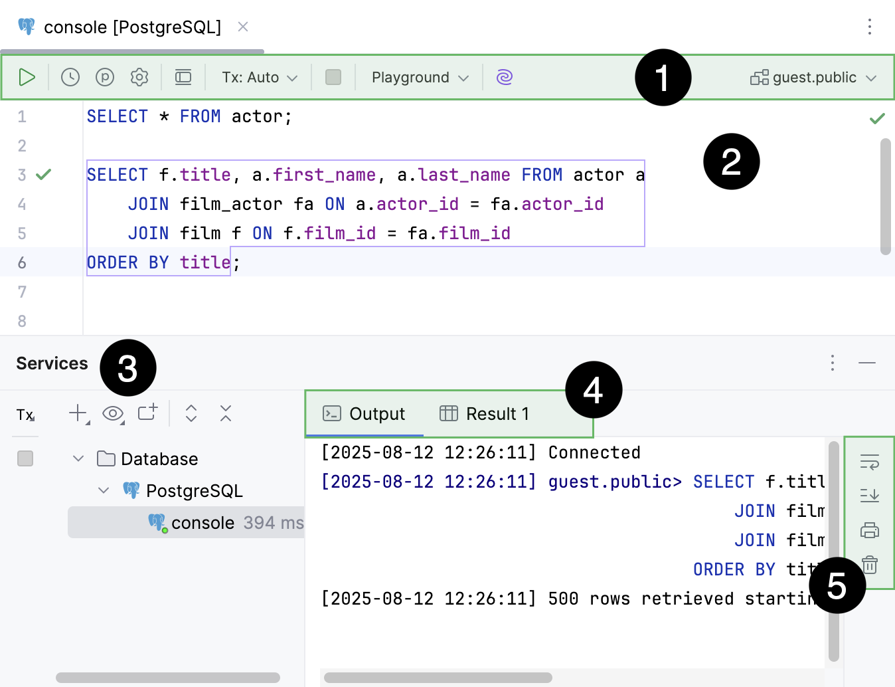
Task: Collapse the PostgreSQL tree node
Action: [103, 490]
